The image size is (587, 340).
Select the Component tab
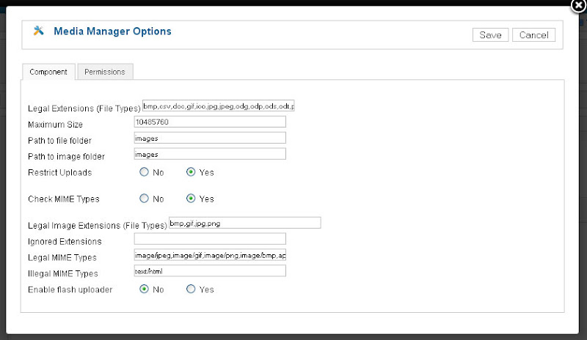coord(48,72)
